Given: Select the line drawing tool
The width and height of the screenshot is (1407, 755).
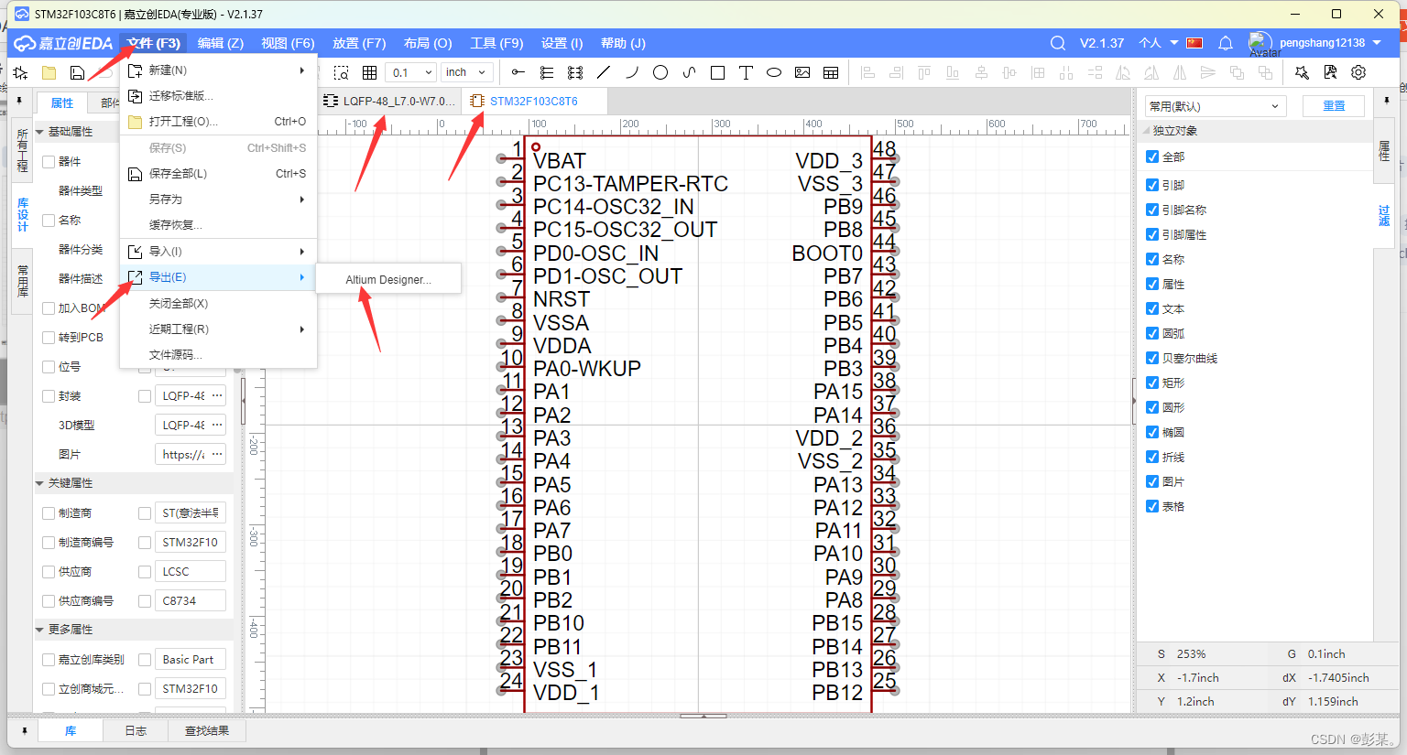Looking at the screenshot, I should pos(604,72).
